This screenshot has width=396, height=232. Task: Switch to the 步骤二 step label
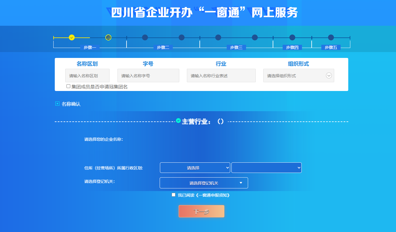pyautogui.click(x=163, y=47)
